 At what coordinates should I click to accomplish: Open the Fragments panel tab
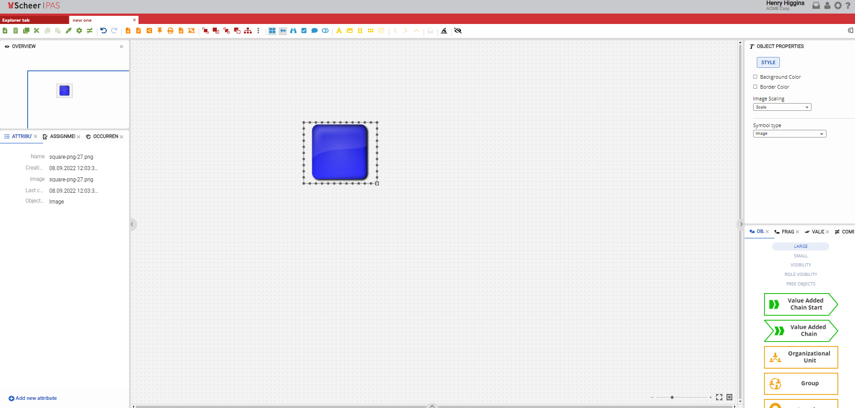pyautogui.click(x=787, y=232)
